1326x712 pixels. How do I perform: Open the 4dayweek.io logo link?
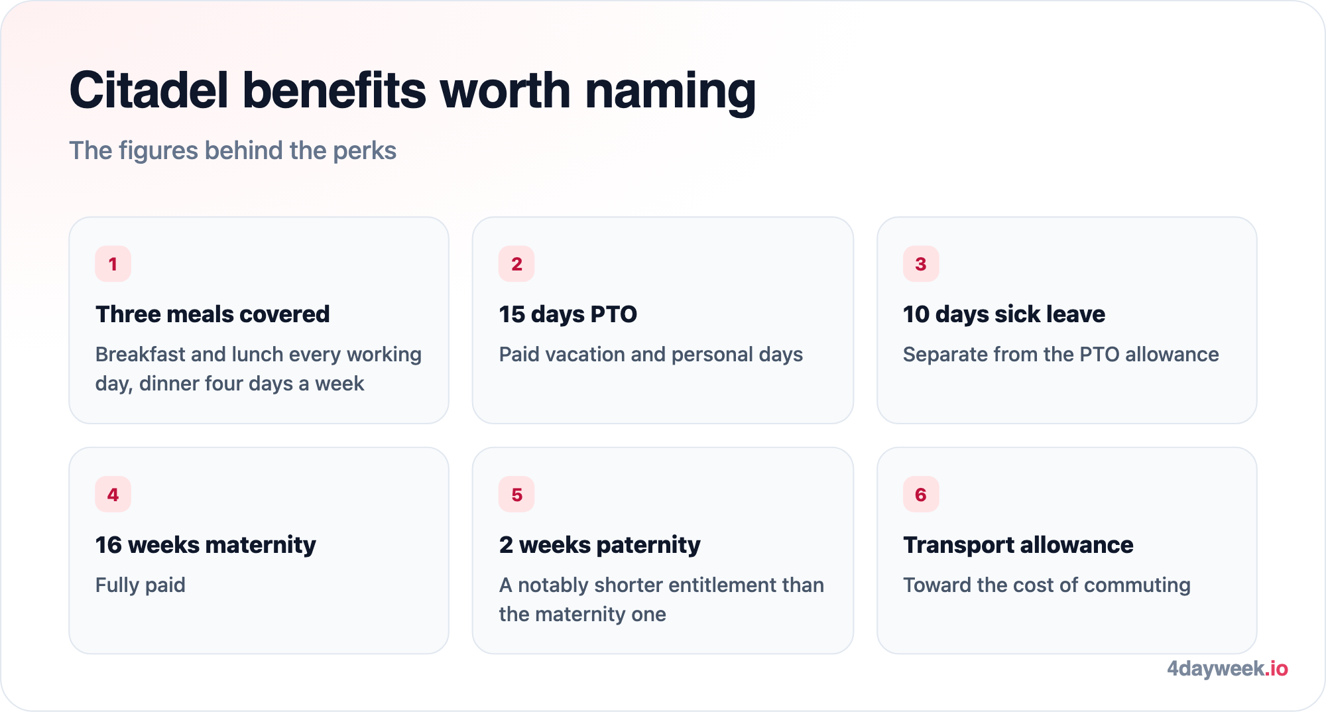click(1227, 668)
